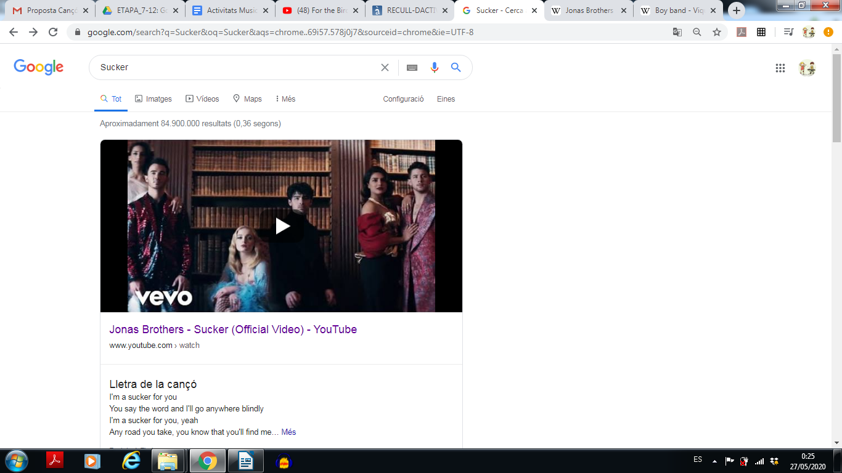Submit search with blue magnifier button
Image resolution: width=842 pixels, height=473 pixels.
[456, 68]
